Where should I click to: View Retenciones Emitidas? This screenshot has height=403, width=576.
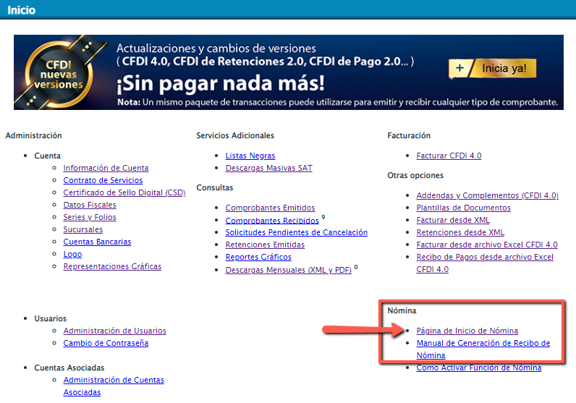point(265,245)
